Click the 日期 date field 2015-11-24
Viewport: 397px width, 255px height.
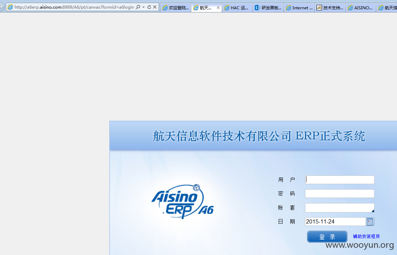(x=335, y=221)
